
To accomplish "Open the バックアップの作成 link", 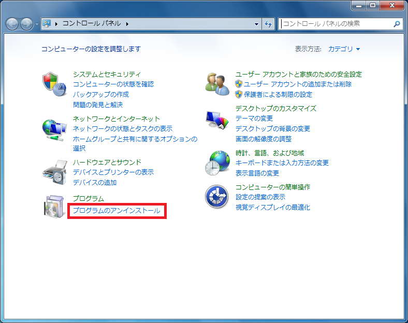I will click(101, 95).
